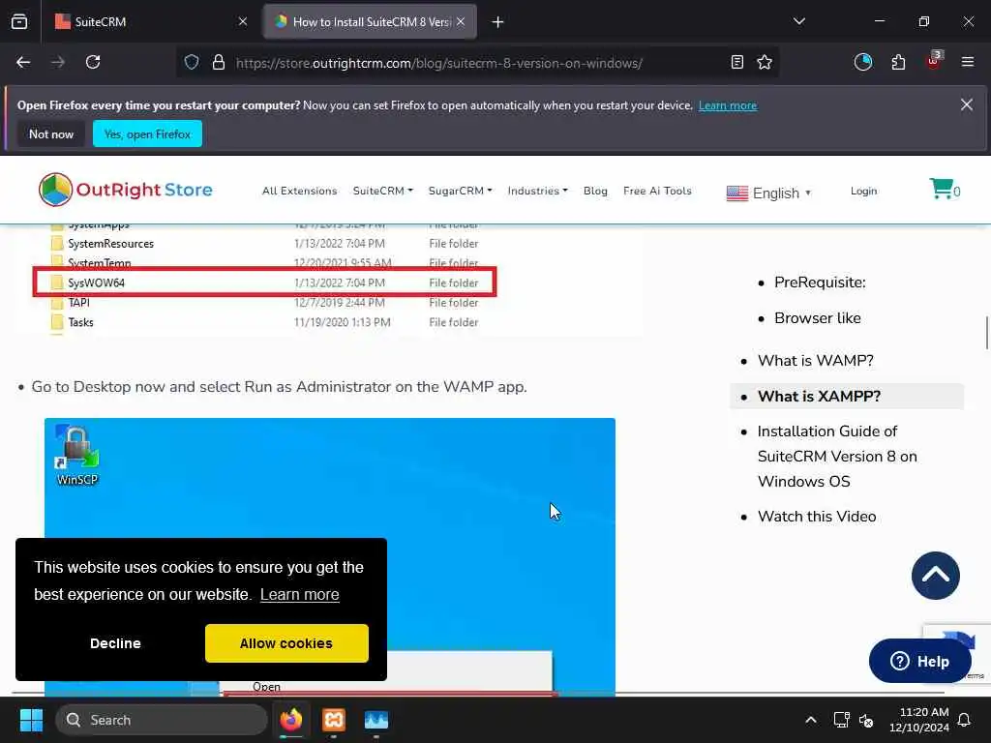This screenshot has height=743, width=991.
Task: Click the muted volume tray icon
Action: pos(866,720)
